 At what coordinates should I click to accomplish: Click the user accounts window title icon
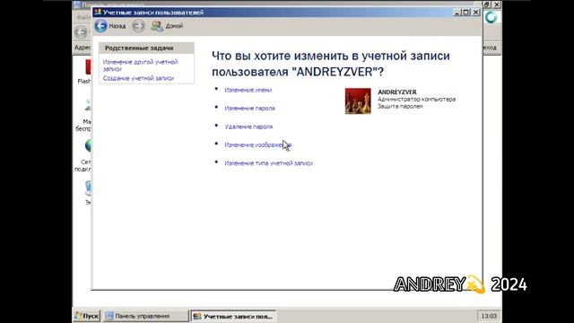click(98, 12)
